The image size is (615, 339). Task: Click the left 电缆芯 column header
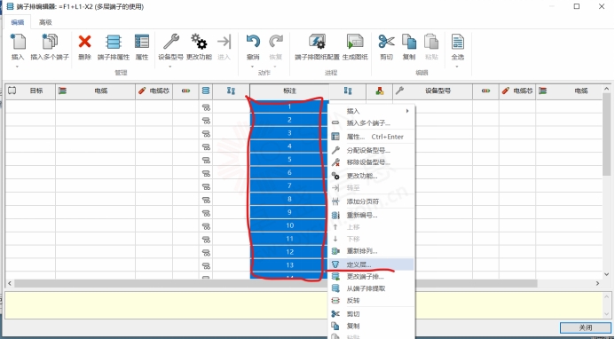[x=154, y=91]
